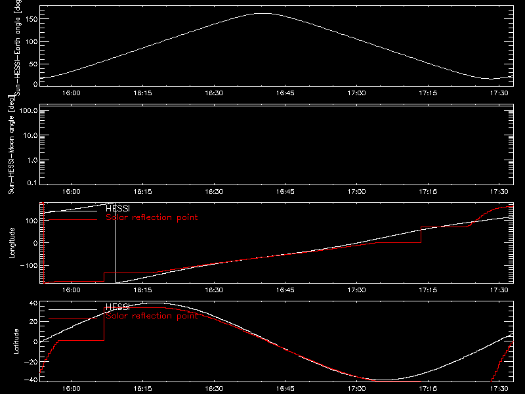Click red Solar reflection point label in Longitude panel

(152, 217)
